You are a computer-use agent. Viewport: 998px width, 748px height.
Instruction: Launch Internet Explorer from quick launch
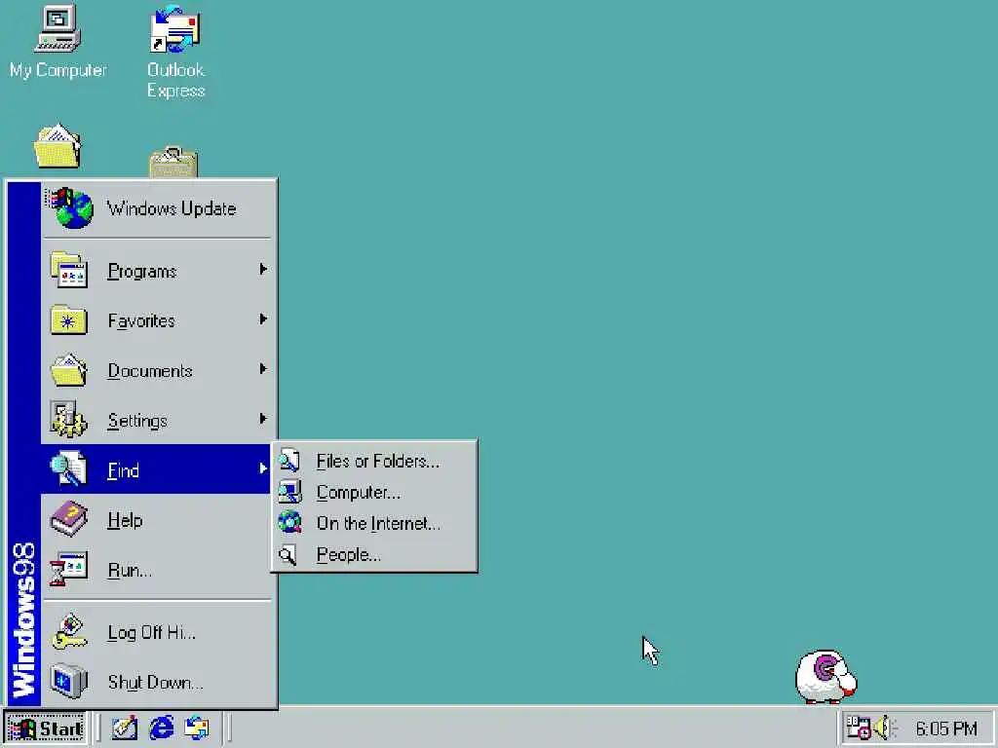pos(162,728)
